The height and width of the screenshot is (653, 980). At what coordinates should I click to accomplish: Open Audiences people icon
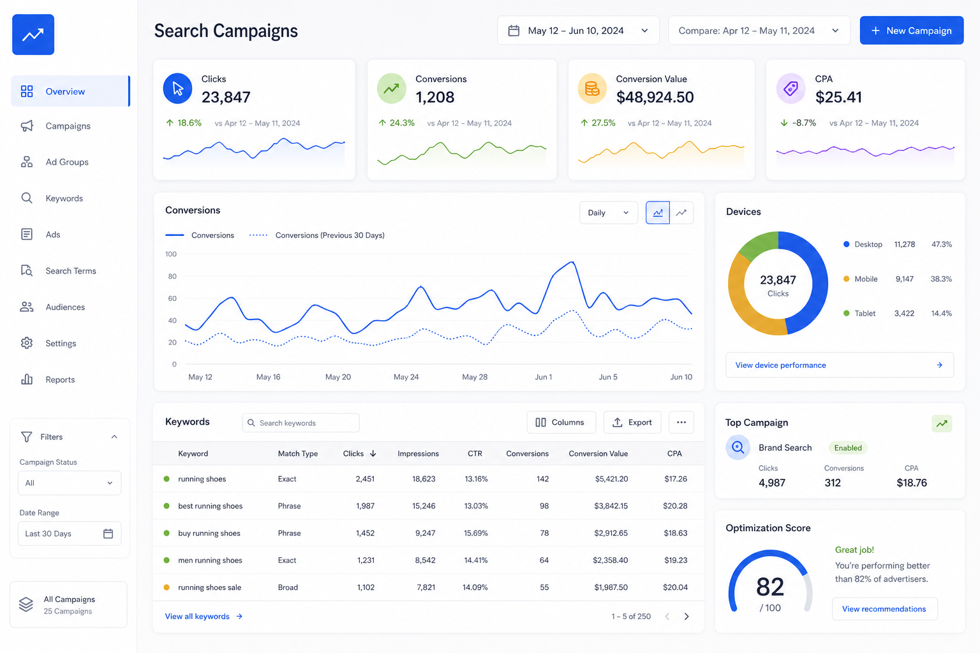click(x=27, y=307)
